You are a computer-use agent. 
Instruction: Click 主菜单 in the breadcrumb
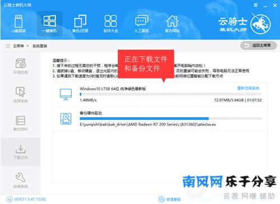coord(18,46)
